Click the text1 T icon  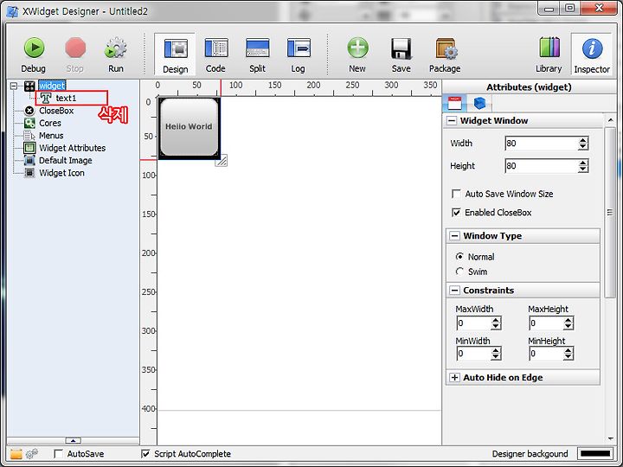pyautogui.click(x=46, y=98)
